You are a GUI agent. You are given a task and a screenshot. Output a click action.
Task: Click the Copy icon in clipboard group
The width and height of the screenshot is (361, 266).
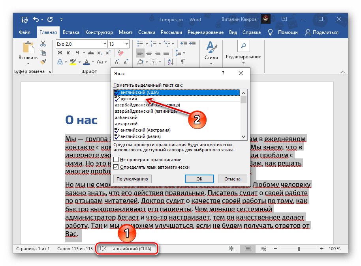(x=43, y=52)
